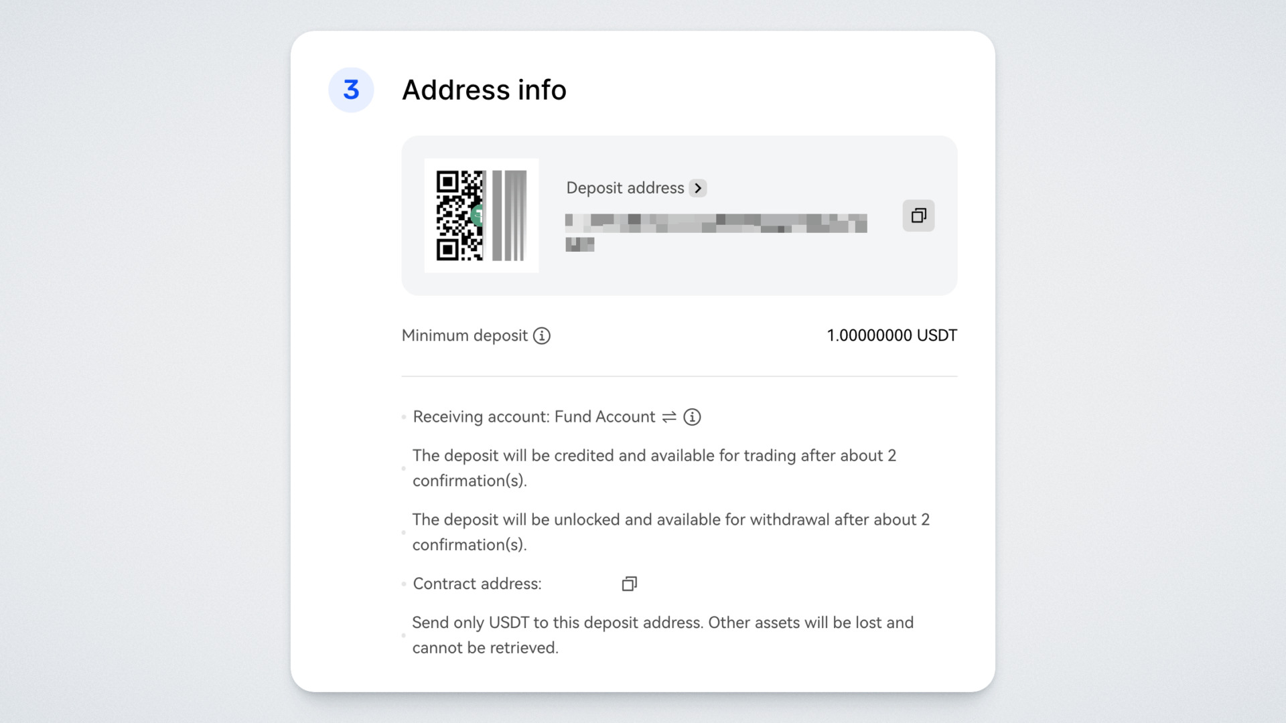This screenshot has height=723, width=1286.
Task: Click the Address info heading
Action: coord(484,90)
